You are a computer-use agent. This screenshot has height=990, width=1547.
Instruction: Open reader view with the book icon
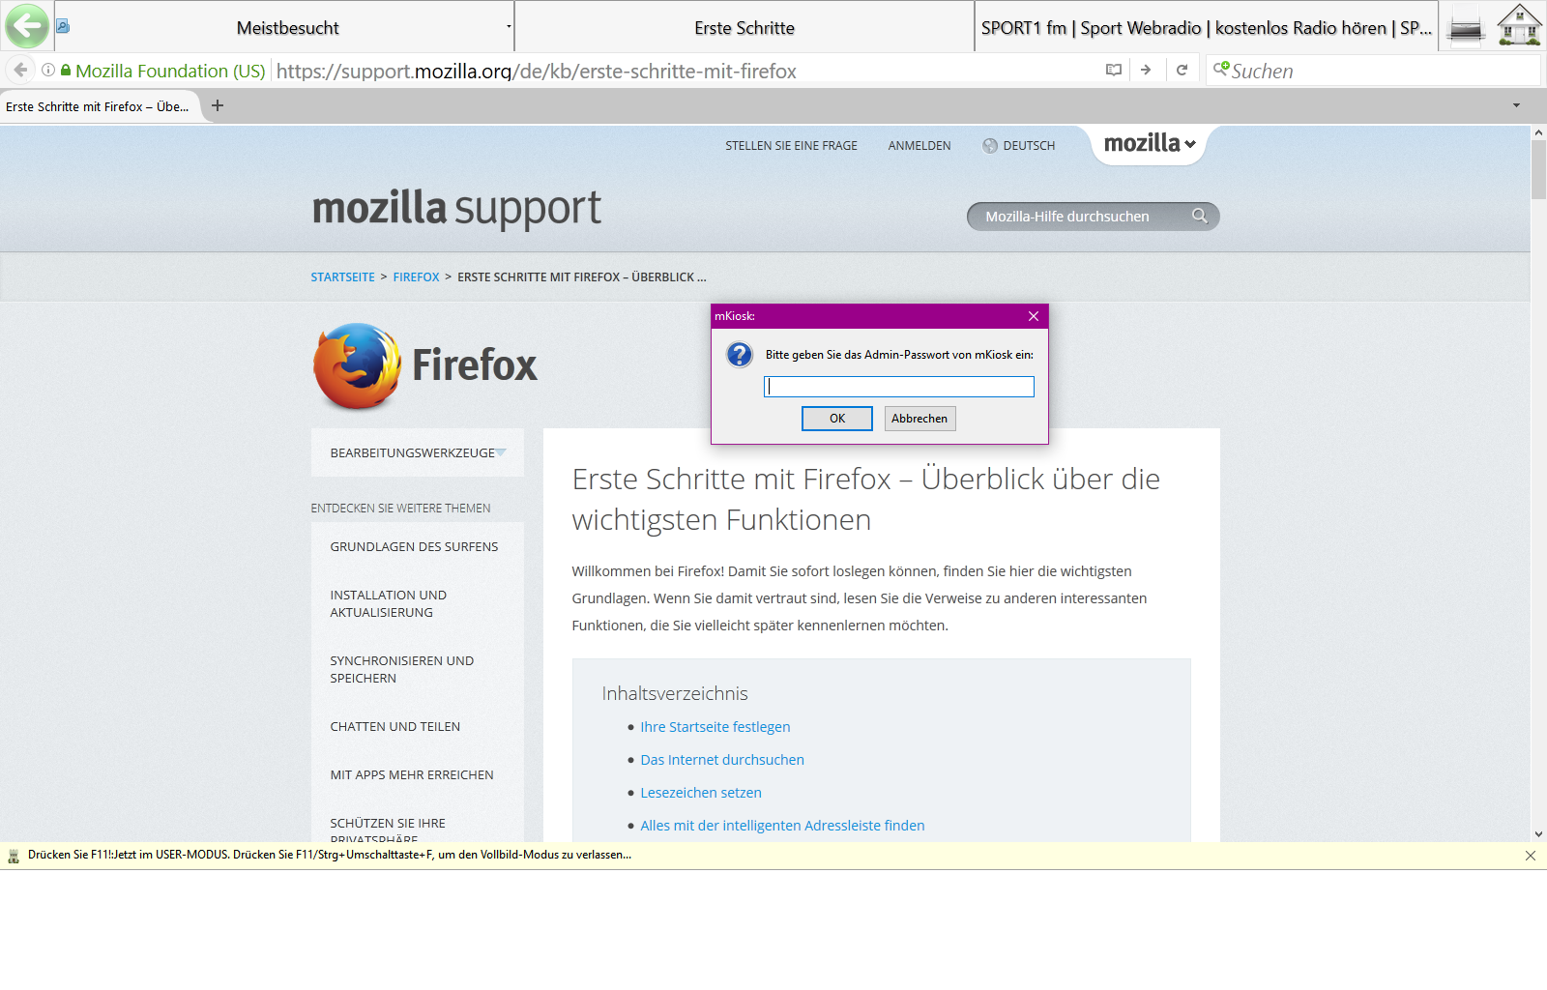(1114, 70)
